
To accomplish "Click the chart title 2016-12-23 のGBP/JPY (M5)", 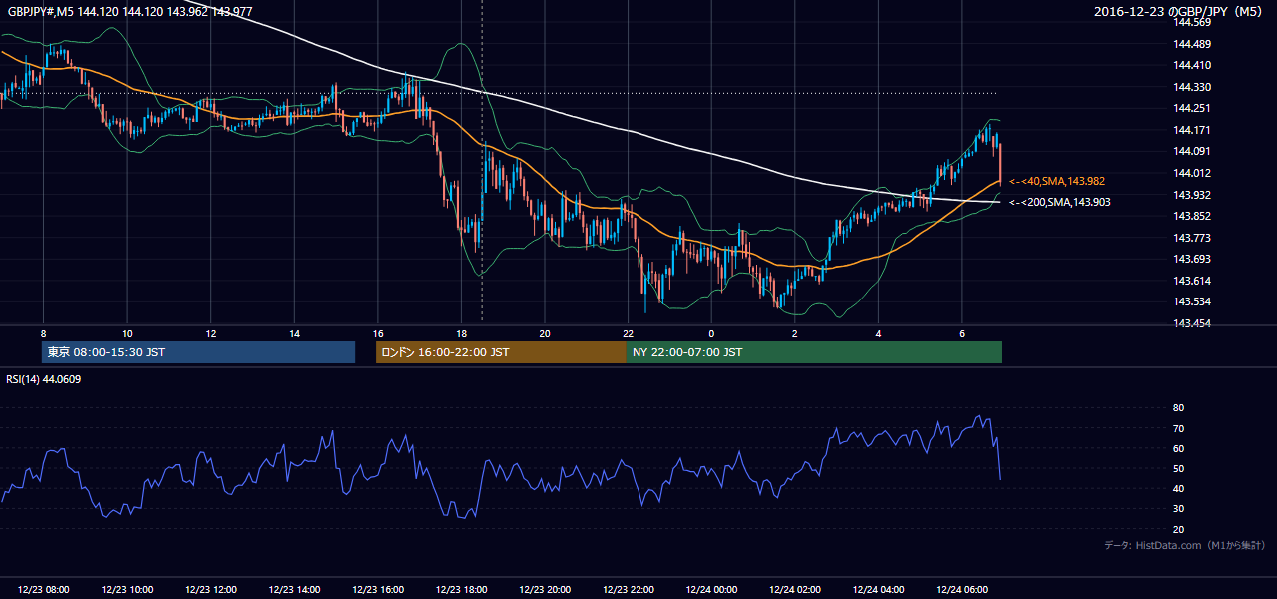I will [1180, 11].
